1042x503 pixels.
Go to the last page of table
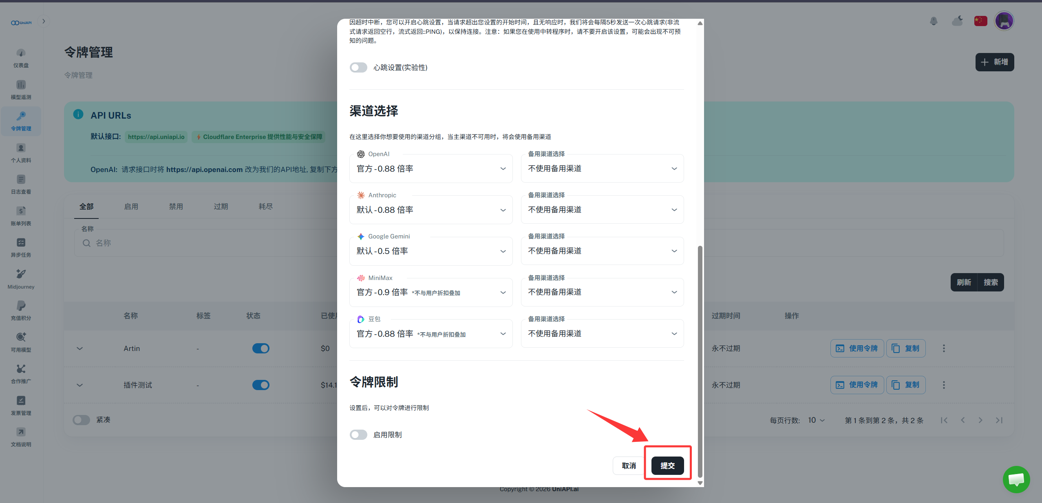point(999,420)
